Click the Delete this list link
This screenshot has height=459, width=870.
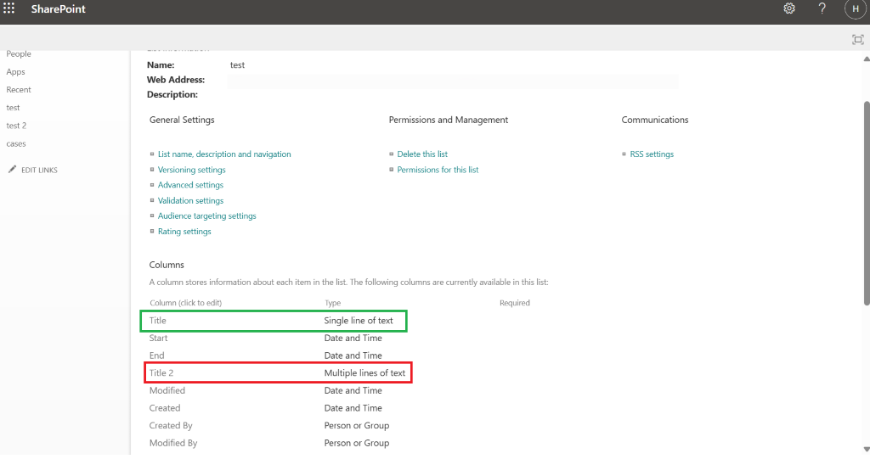pos(422,154)
